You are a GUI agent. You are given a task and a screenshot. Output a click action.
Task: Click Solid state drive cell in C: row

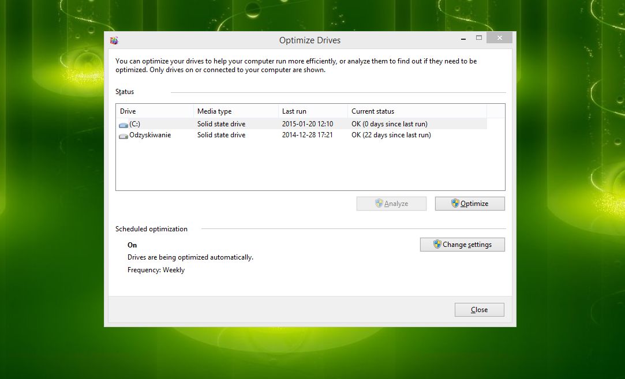(221, 124)
